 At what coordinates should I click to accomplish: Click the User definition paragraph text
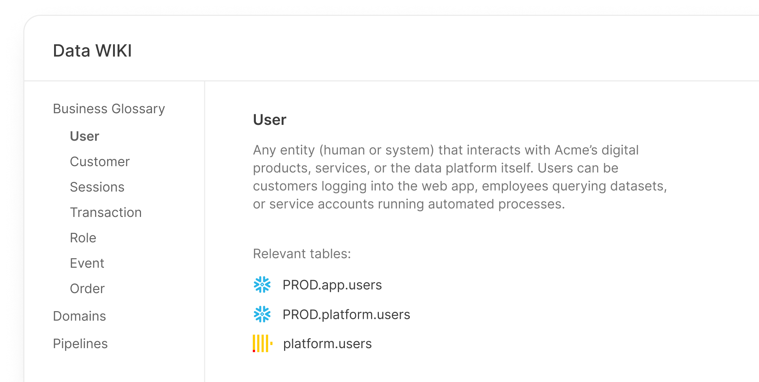(x=459, y=177)
